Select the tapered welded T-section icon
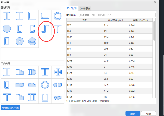The height and width of the screenshot is (116, 164). [x=20, y=97]
